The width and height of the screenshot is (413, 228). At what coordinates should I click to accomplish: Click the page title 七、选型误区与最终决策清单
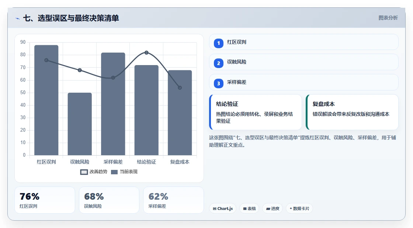click(71, 18)
